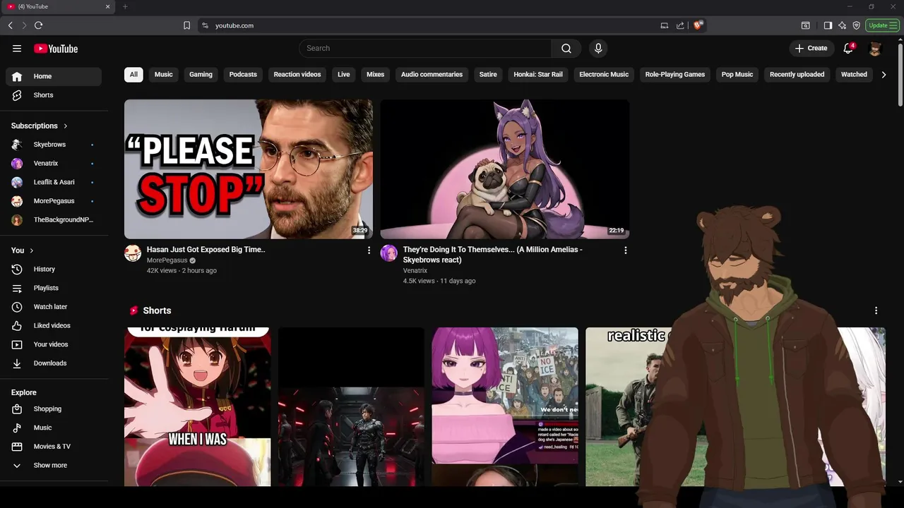Open History in sidebar
This screenshot has width=904, height=508.
pyautogui.click(x=54, y=270)
